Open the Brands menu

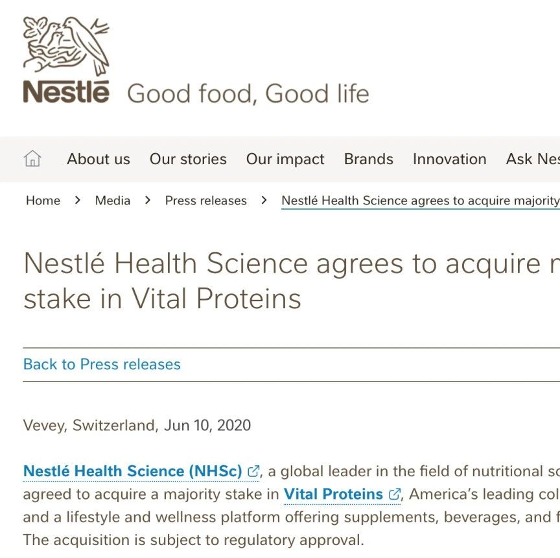coord(369,159)
